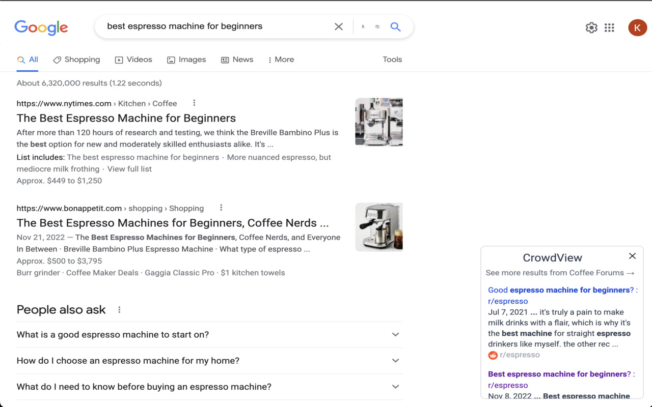Open three-dot menu for nytimes.com result
Screen dimensions: 652x407
click(194, 103)
